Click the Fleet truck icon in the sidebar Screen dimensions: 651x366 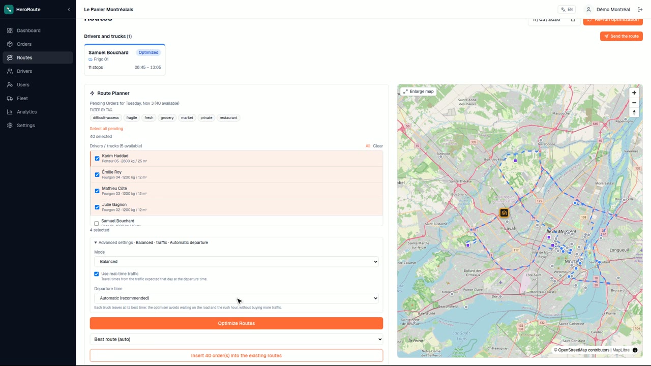click(x=10, y=99)
